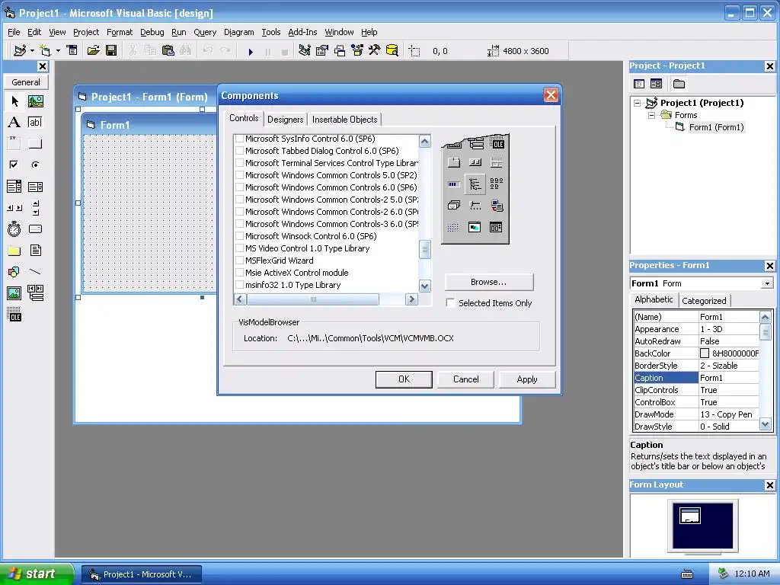Click Toggle Folders icon in Project panel
Viewport: 780px width, 585px height.
pos(679,84)
